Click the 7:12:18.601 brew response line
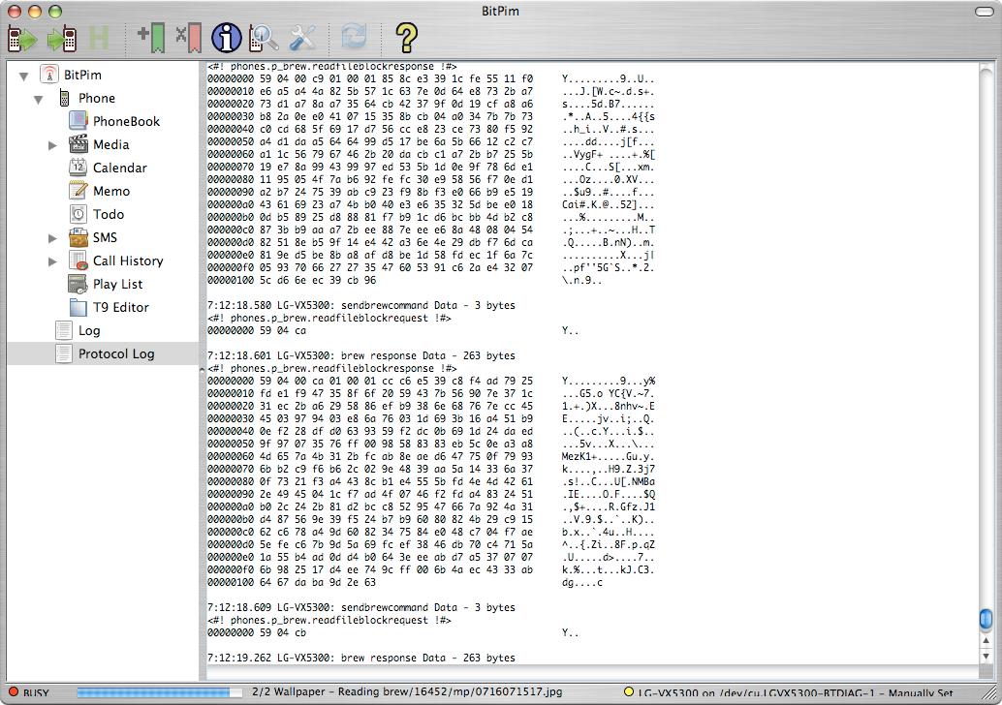The width and height of the screenshot is (1002, 705). (361, 355)
